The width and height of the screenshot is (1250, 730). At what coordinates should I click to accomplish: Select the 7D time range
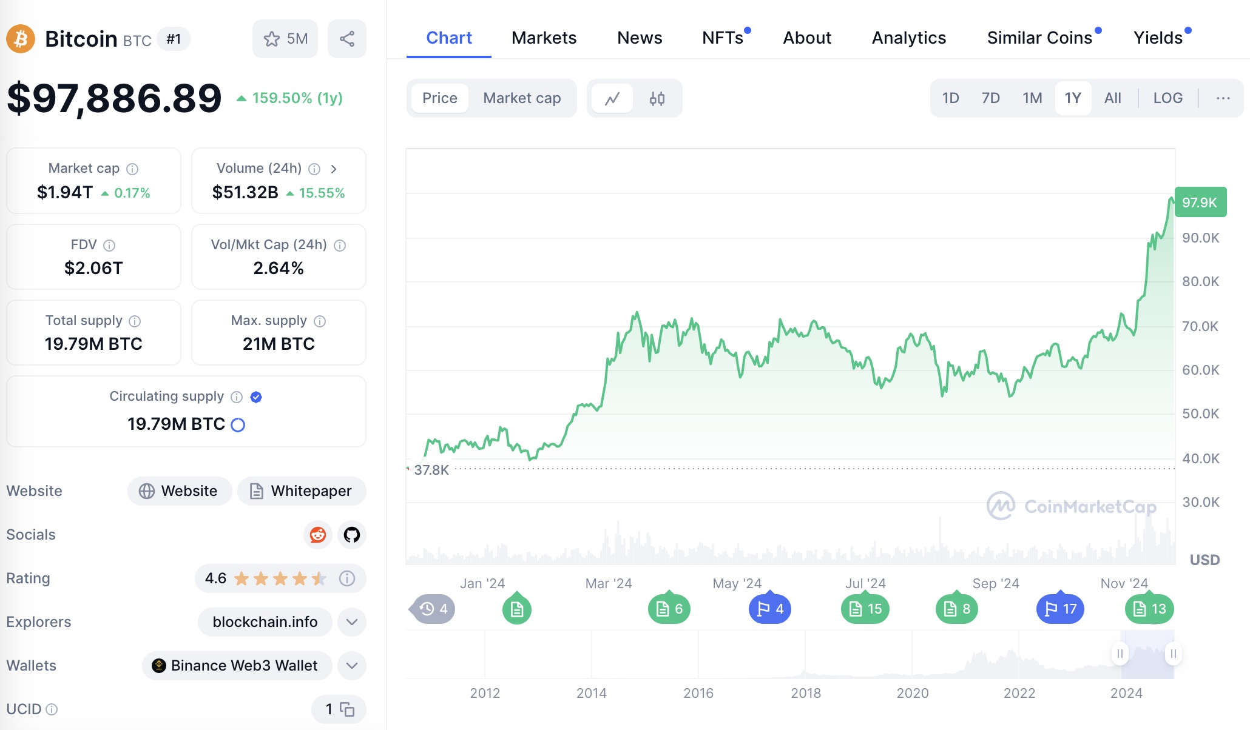click(x=990, y=98)
